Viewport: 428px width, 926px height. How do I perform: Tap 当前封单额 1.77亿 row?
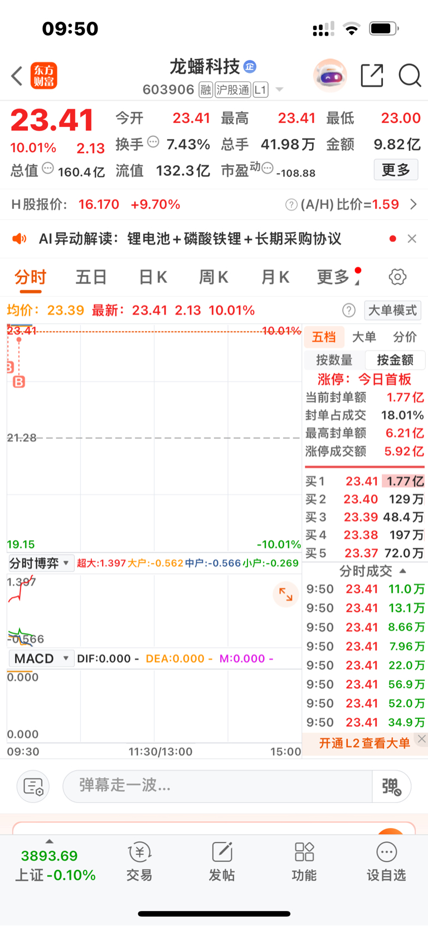click(365, 397)
